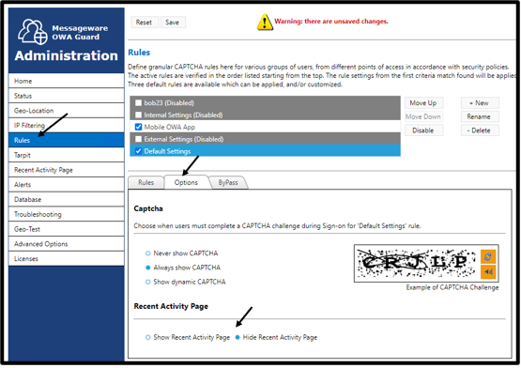Click the Move Up button

coord(423,103)
